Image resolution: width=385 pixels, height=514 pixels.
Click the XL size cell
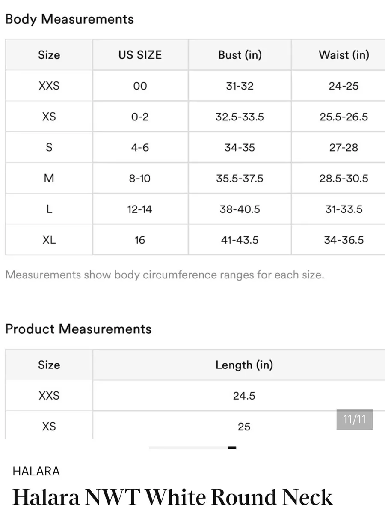[x=49, y=240]
